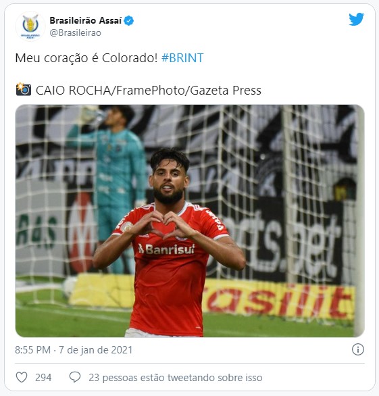Open the tweet info icon
This screenshot has height=396, width=379.
(x=358, y=349)
